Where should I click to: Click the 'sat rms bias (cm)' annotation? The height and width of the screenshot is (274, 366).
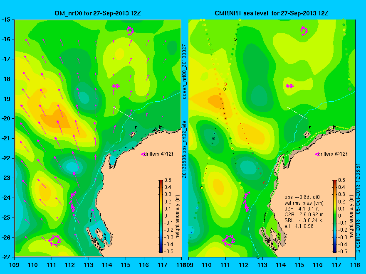[x=304, y=203]
